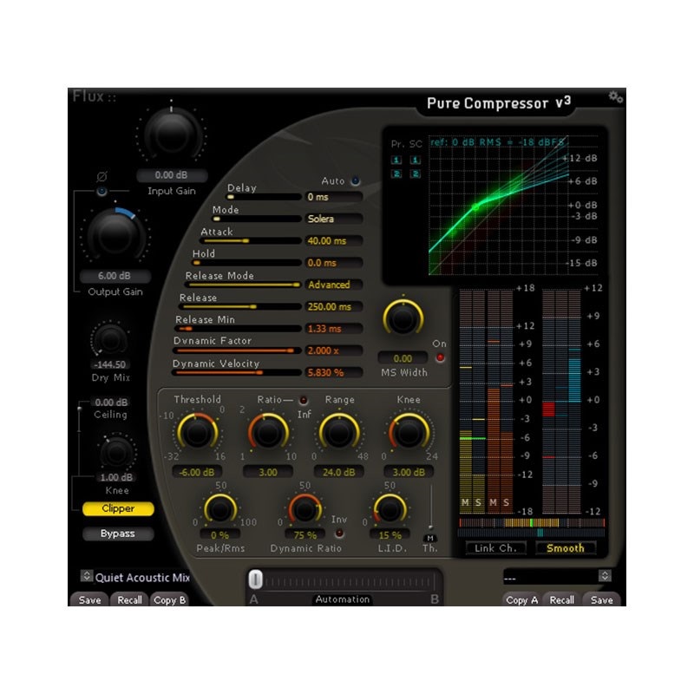Select Pr. channel 1 button
694x694 pixels.
pyautogui.click(x=396, y=160)
